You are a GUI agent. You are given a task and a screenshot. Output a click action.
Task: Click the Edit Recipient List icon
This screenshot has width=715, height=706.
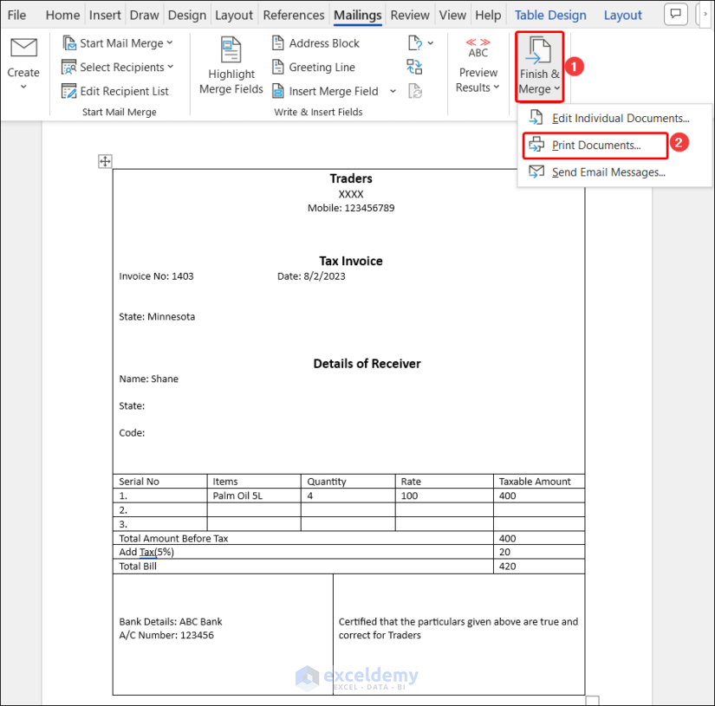click(68, 91)
